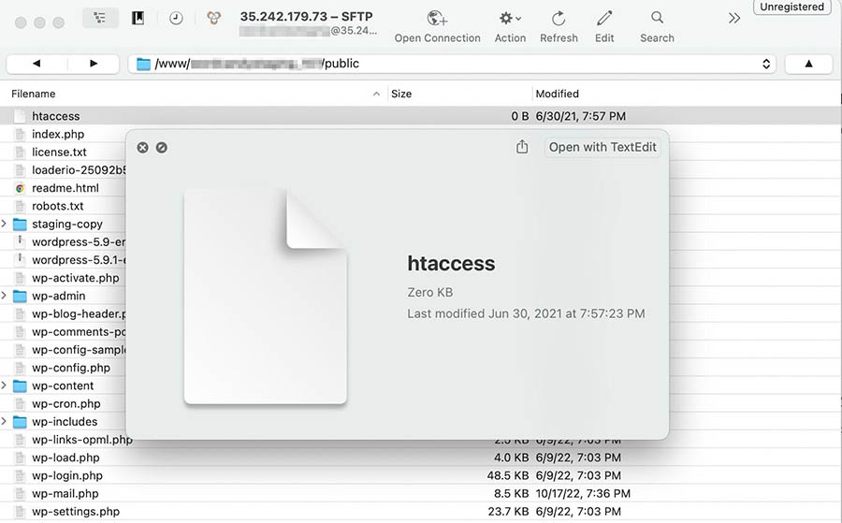Click the Edit pencil icon
The height and width of the screenshot is (523, 842).
pyautogui.click(x=604, y=20)
